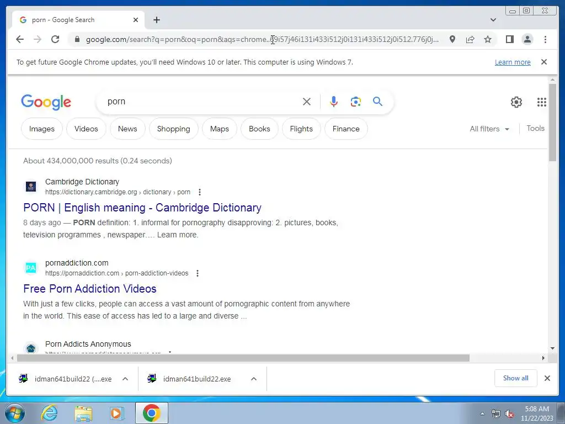
Task: Dismiss the Windows 7 update notice
Action: tap(544, 62)
